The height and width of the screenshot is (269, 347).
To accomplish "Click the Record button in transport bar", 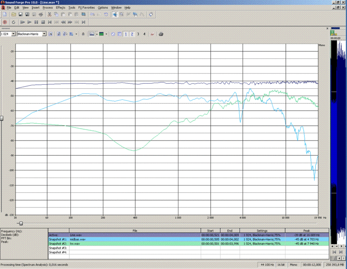I will (x=5, y=22).
